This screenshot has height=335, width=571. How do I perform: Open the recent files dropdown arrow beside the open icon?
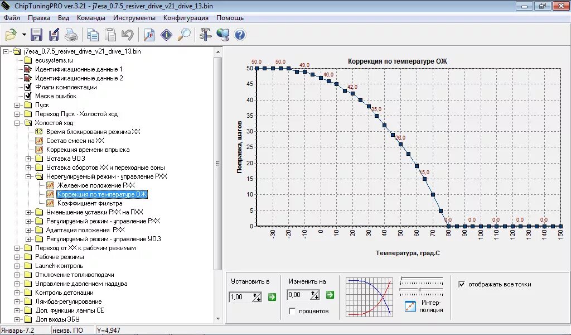(x=24, y=35)
